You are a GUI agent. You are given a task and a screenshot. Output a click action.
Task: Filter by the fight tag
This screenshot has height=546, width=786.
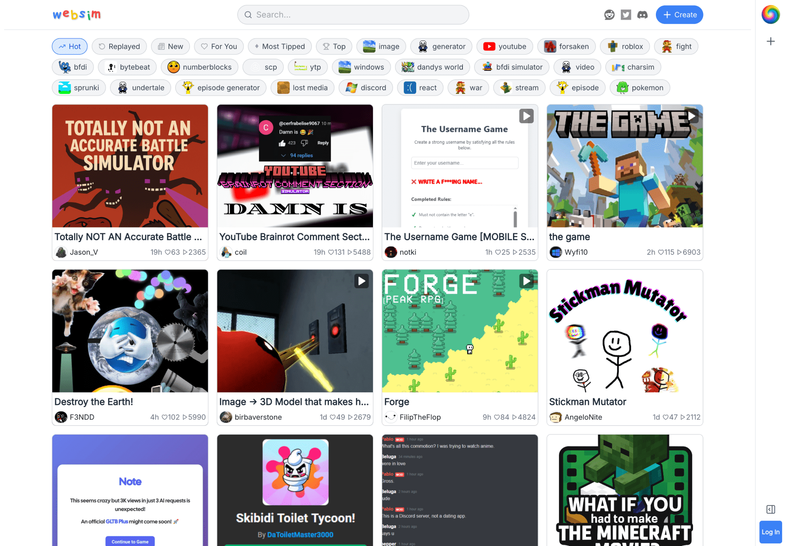676,46
